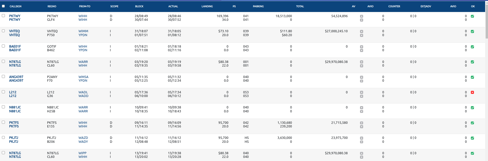The width and height of the screenshot is (488, 161).
Task: Click upper gray AV X icon in PKTWY row
Action: point(362,16)
